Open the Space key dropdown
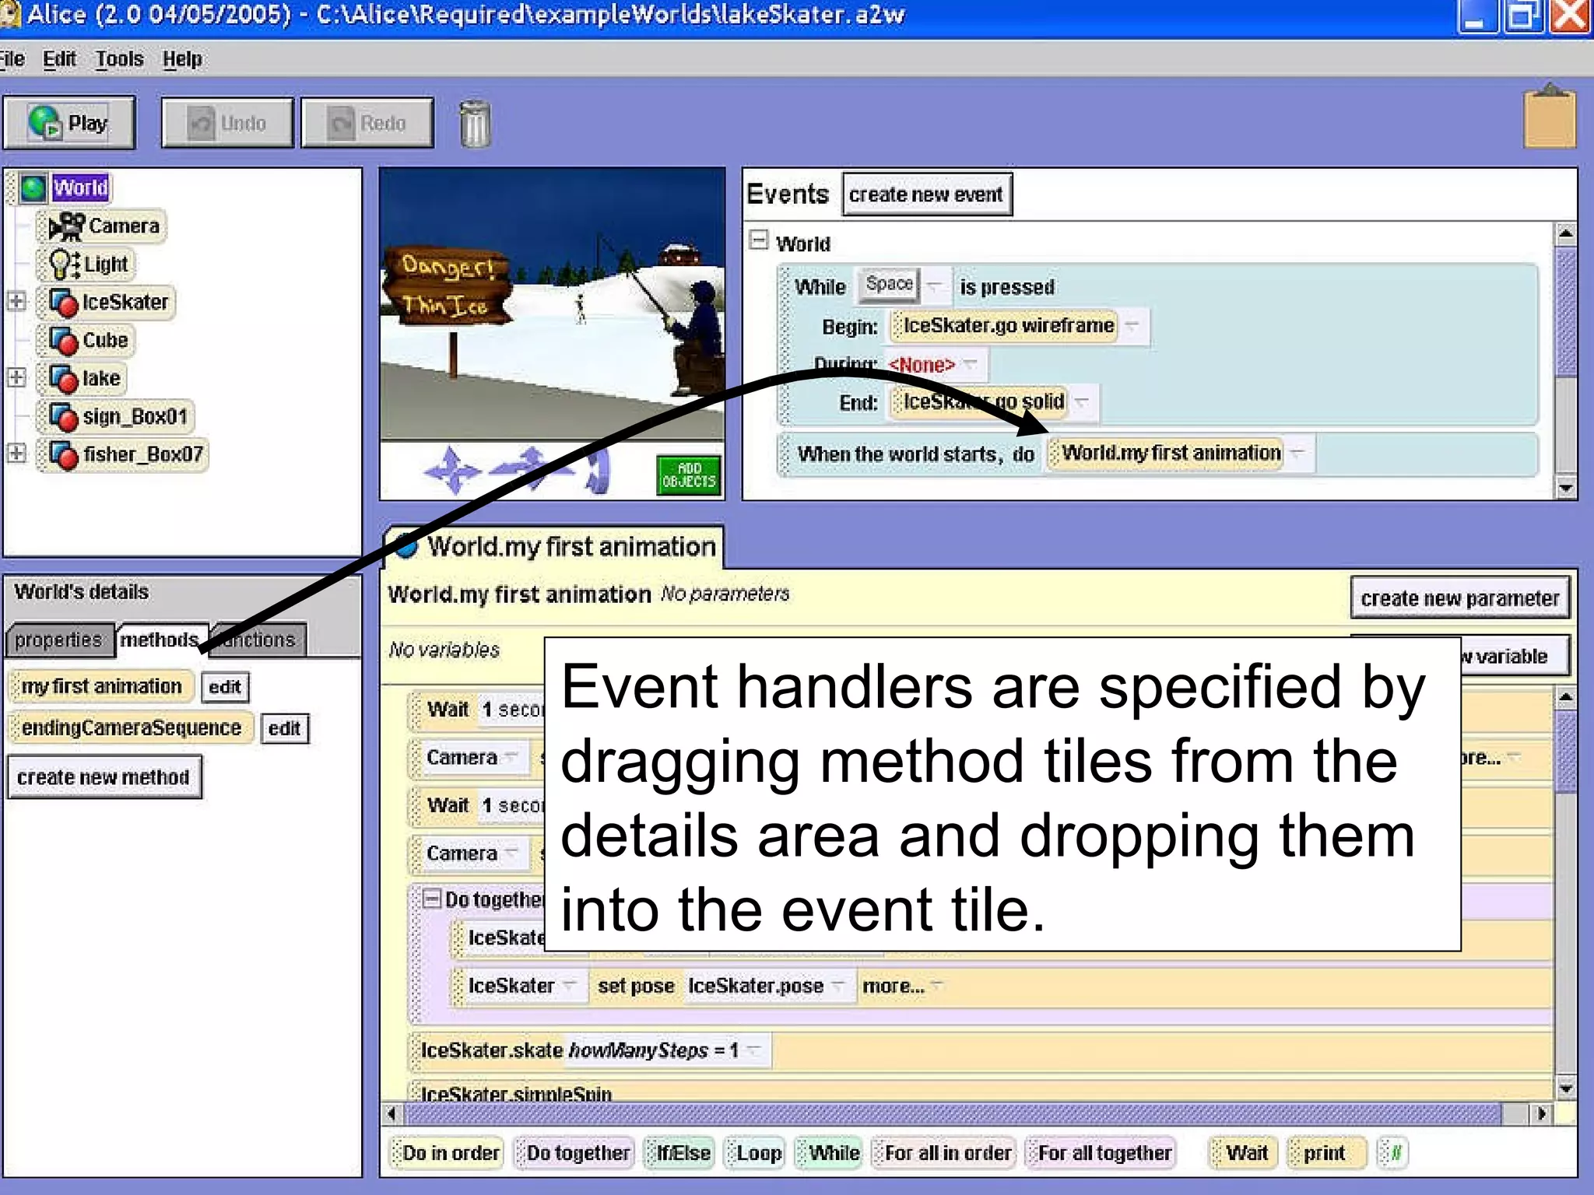Screen dimensions: 1594x1195 pos(936,286)
